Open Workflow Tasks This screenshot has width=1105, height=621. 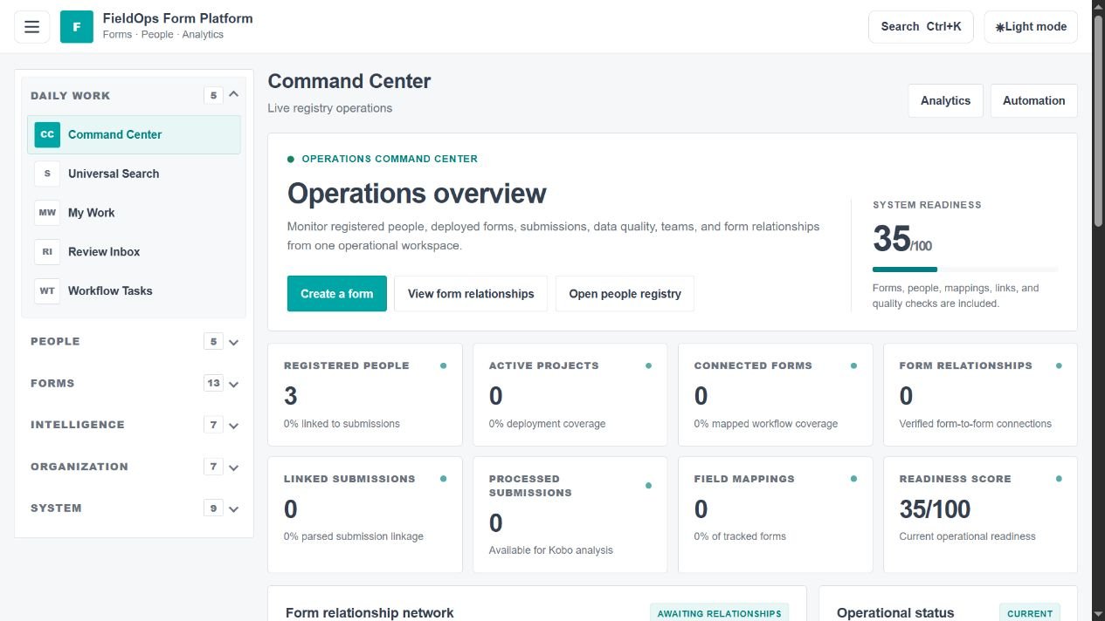[134, 290]
